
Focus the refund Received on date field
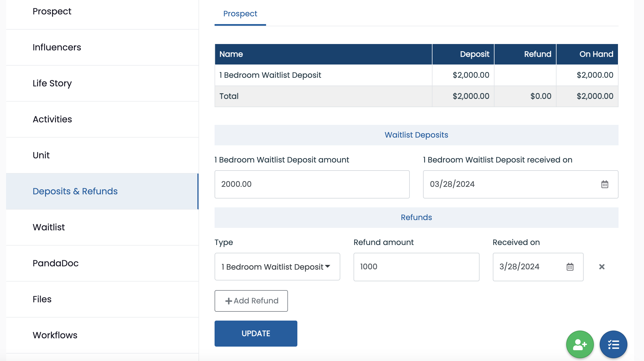(538, 267)
